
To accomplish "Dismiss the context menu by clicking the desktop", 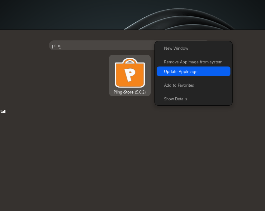I will tap(62, 155).
